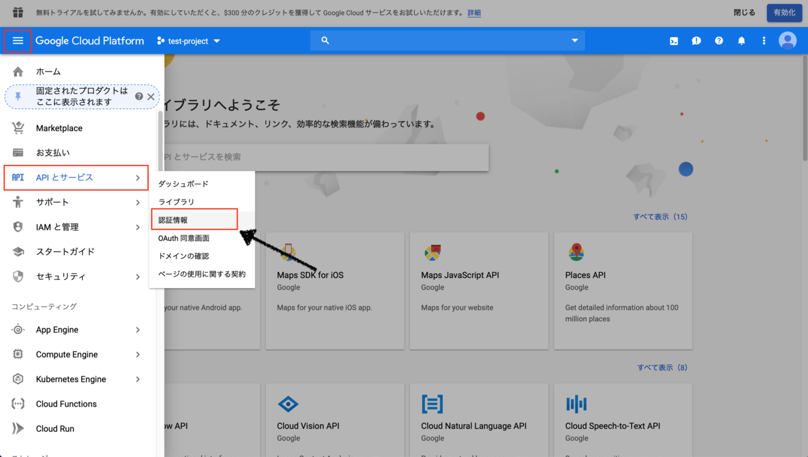Viewport: 808px width, 457px height.
Task: Click the billing card icon
Action: (x=18, y=153)
